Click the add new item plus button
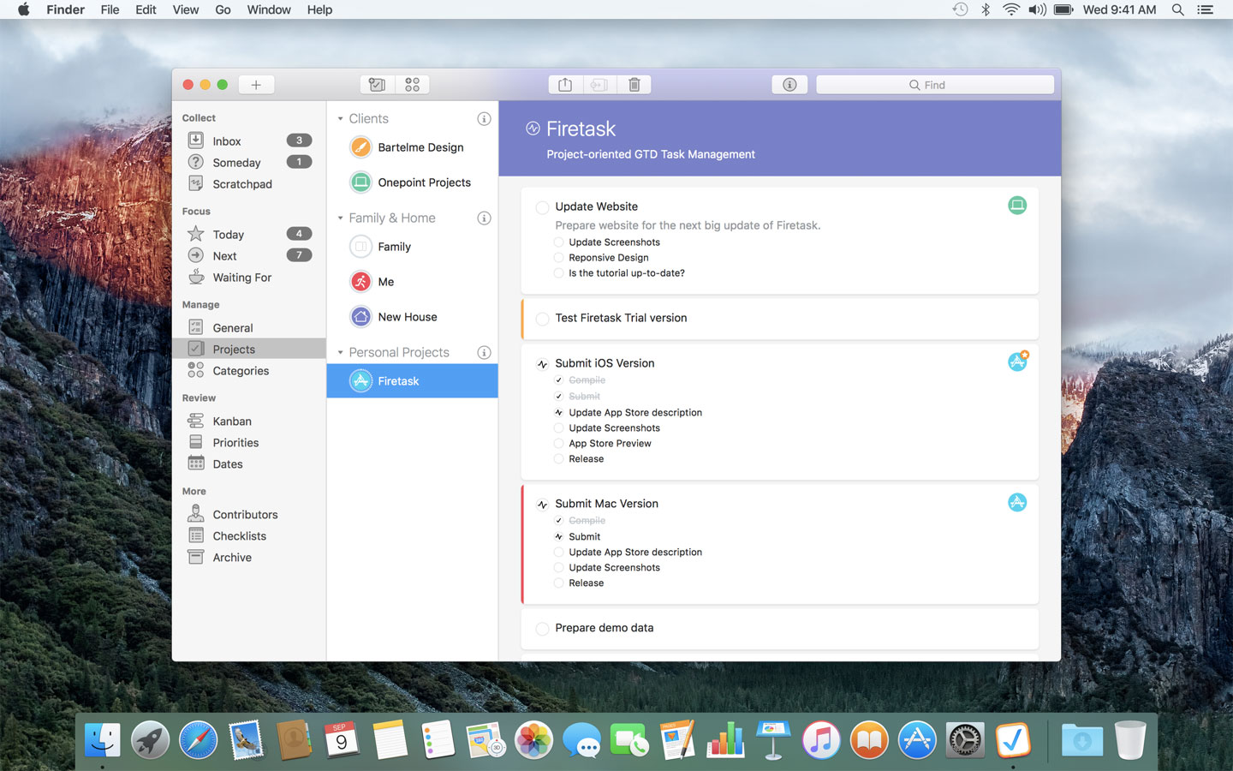This screenshot has height=771, width=1233. [256, 85]
